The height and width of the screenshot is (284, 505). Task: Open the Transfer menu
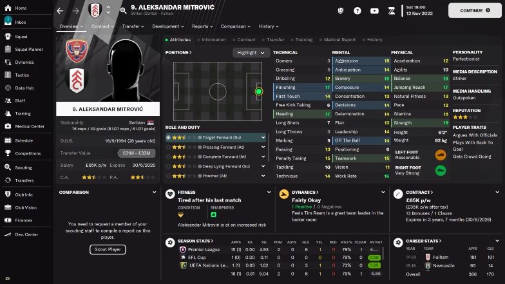coord(133,26)
